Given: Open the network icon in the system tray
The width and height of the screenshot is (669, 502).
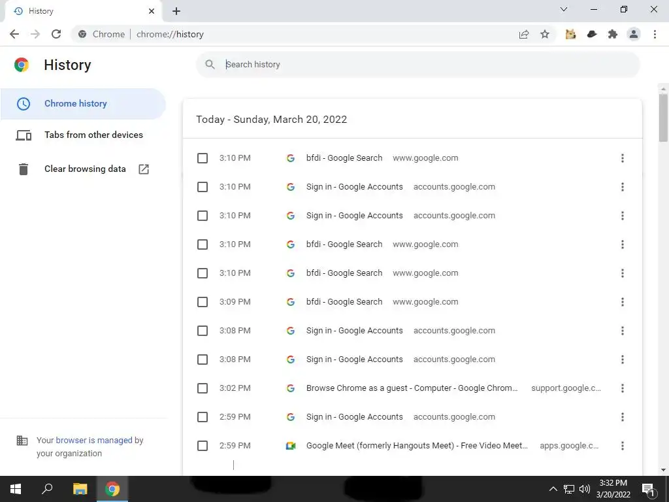Looking at the screenshot, I should point(569,489).
